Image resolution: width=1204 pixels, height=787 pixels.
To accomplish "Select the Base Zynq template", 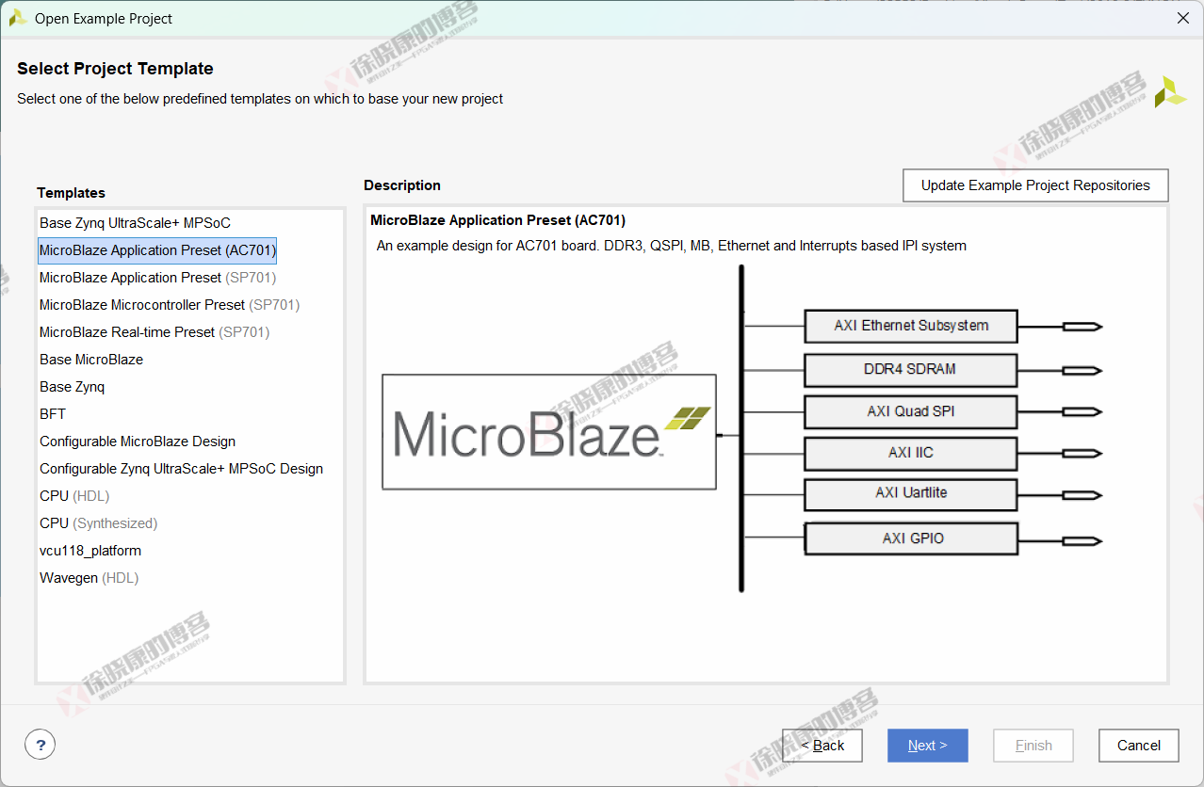I will [72, 387].
